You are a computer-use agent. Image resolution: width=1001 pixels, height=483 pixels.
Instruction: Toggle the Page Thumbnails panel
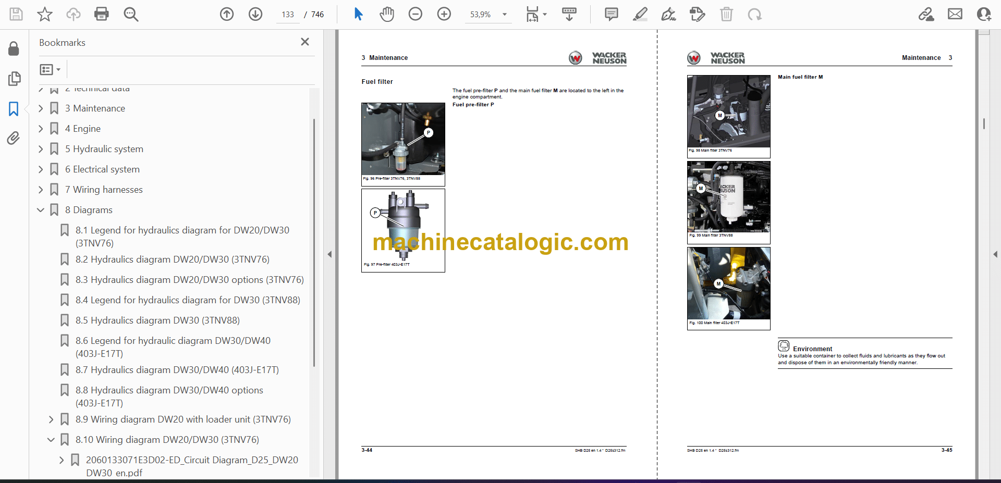coord(14,79)
